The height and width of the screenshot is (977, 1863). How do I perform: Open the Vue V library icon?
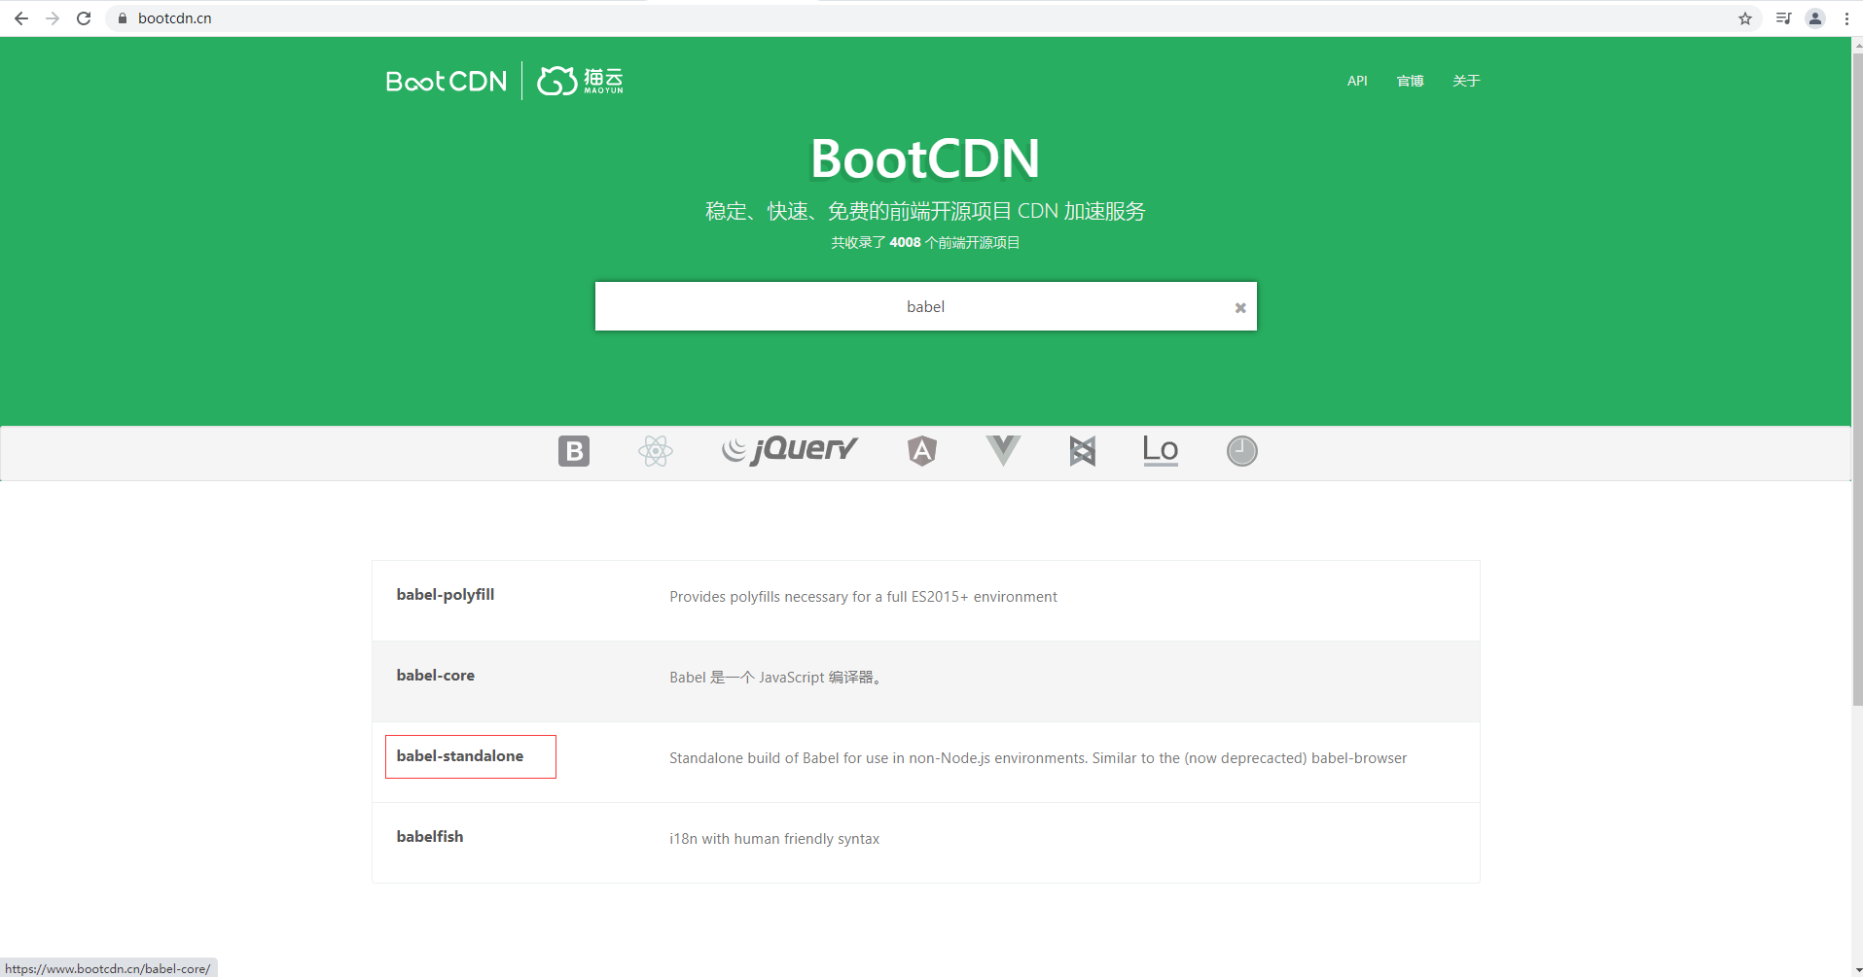1003,450
